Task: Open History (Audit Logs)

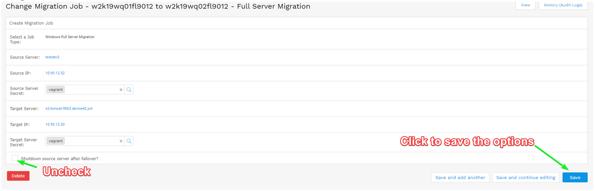Action: pyautogui.click(x=563, y=5)
